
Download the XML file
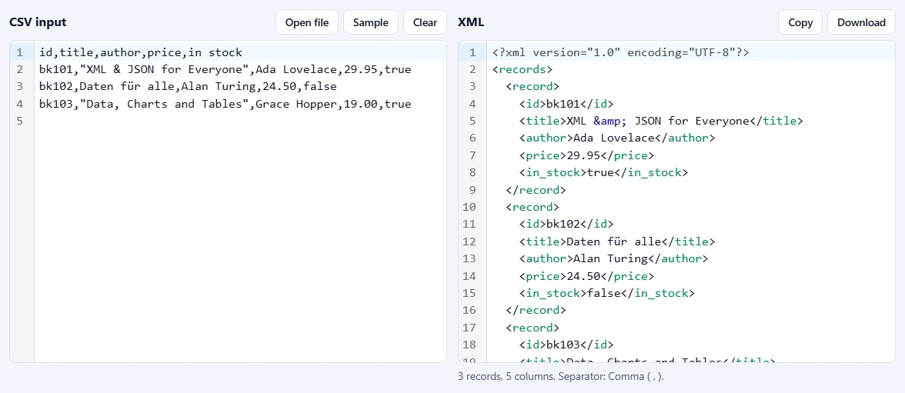click(x=861, y=22)
